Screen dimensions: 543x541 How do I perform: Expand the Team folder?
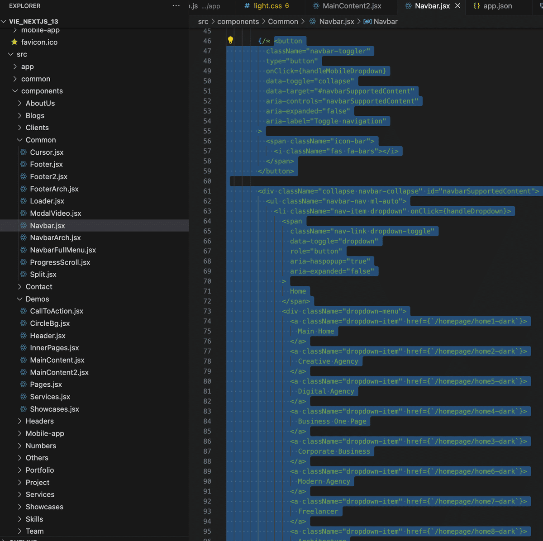click(19, 531)
